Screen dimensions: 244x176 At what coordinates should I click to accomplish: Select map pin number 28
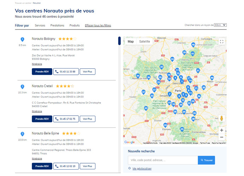point(175,112)
